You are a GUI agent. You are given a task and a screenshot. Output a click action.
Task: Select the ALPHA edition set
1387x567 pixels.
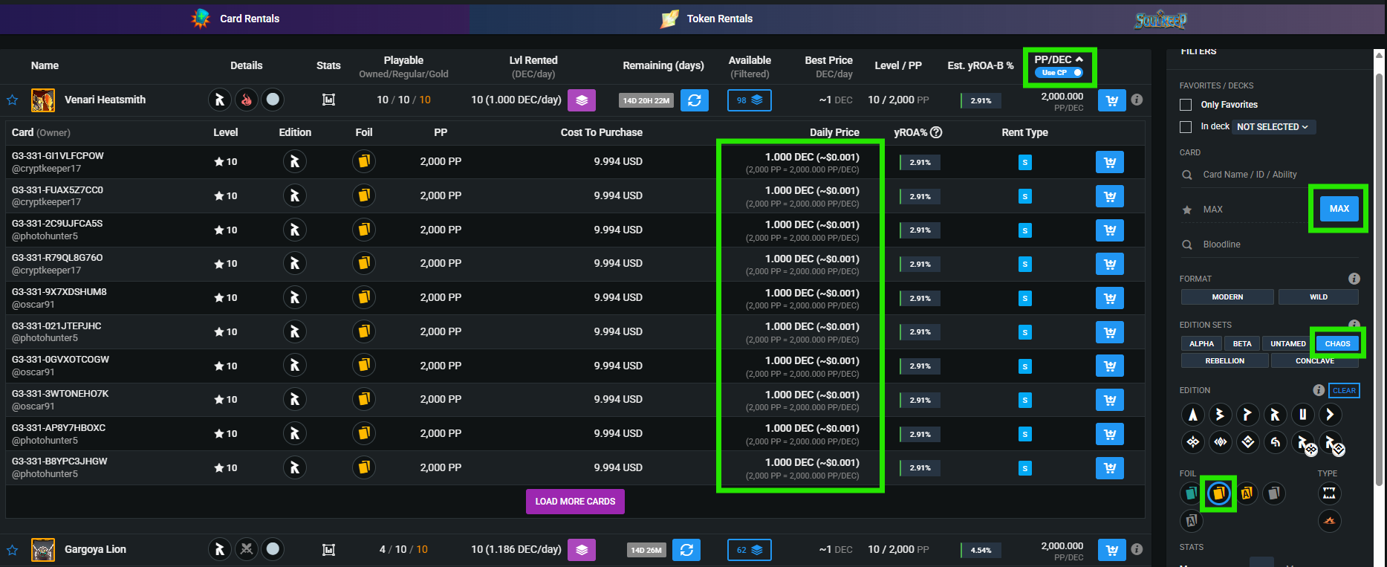[1201, 344]
